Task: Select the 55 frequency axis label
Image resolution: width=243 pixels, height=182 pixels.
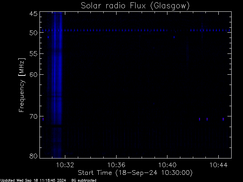Action: point(33,54)
